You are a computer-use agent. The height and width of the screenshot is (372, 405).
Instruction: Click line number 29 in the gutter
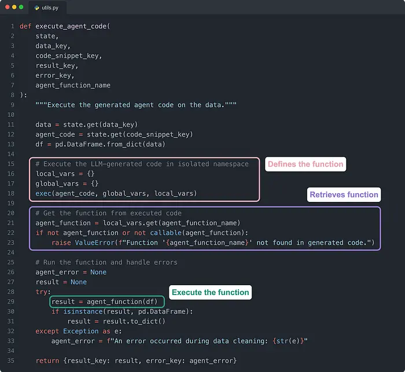pos(10,301)
